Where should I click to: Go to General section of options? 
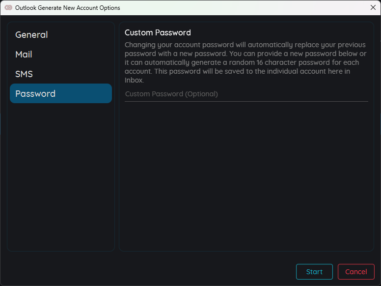(61, 35)
